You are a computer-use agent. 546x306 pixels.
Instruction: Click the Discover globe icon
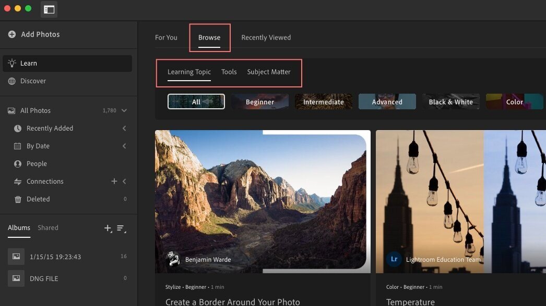pos(12,81)
